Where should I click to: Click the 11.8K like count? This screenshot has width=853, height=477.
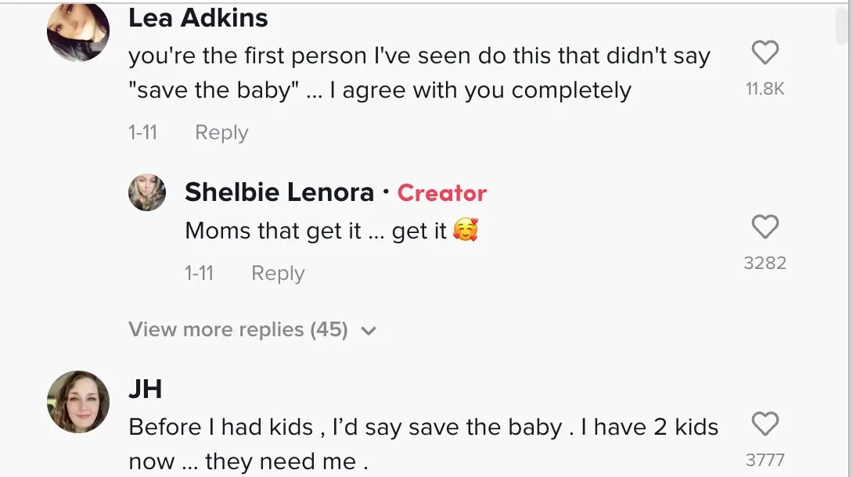(765, 89)
